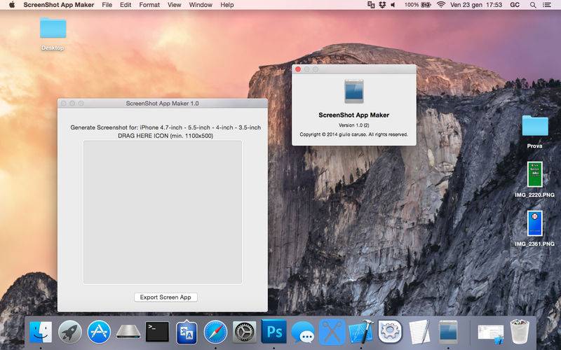Close the About ScreenShot App Maker window
Viewport: 561px width, 350px height.
tap(297, 69)
